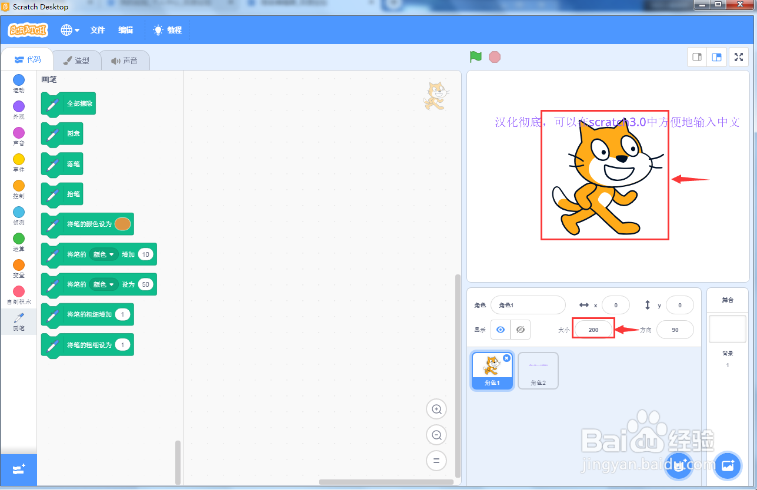
Task: Open the Add Extension panel
Action: click(18, 469)
